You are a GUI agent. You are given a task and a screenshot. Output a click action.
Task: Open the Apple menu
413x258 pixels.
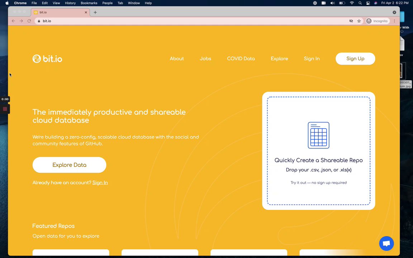(x=7, y=3)
